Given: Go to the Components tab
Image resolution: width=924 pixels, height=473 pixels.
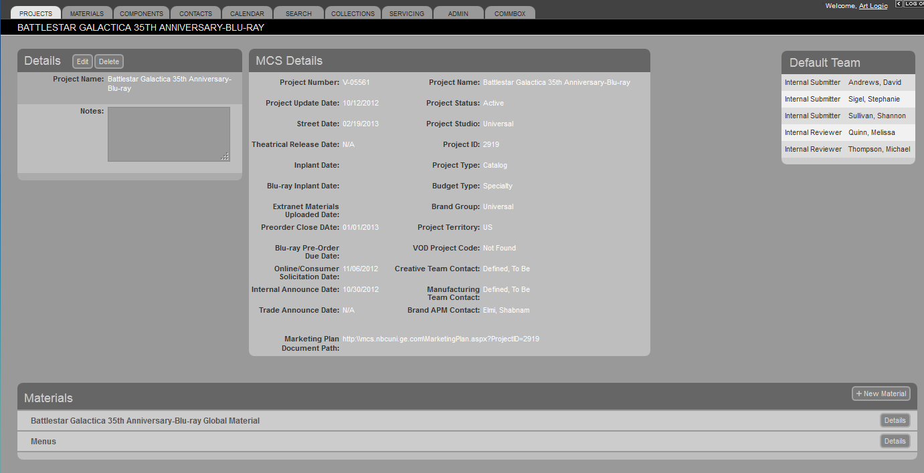Looking at the screenshot, I should (141, 13).
